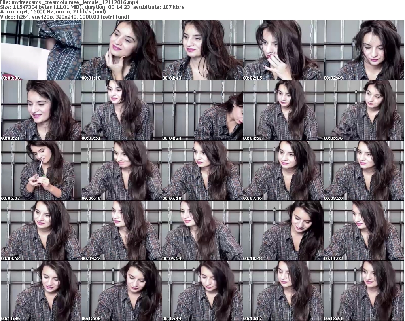Select the frame at 00:05:36
This screenshot has height=321, width=405.
tap(363, 110)
